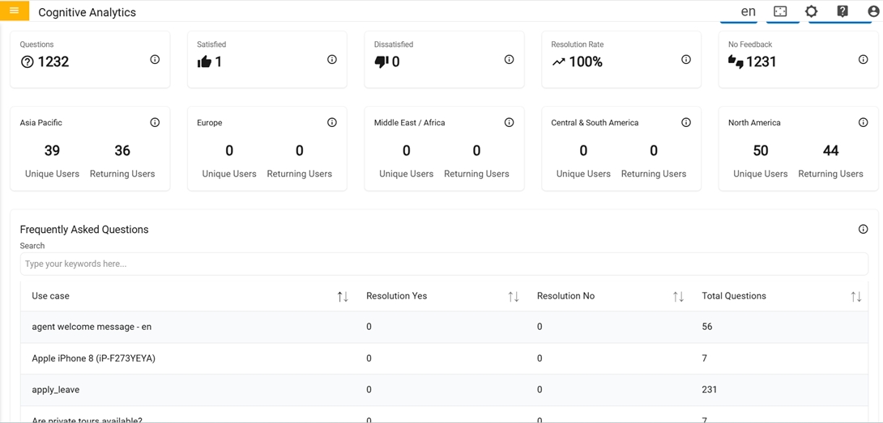Open the user account profile icon
This screenshot has width=883, height=423.
(873, 11)
